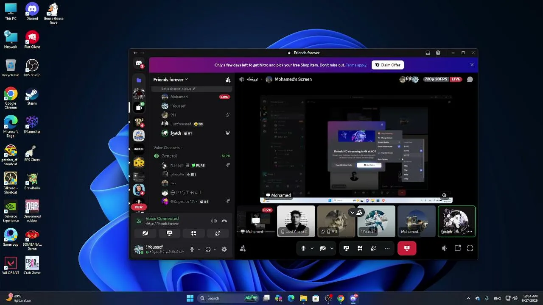
Task: Open output device arrow beside headphones
Action: (x=215, y=250)
